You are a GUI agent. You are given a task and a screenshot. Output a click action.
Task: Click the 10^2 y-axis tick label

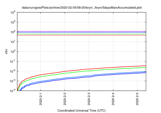[13, 32]
